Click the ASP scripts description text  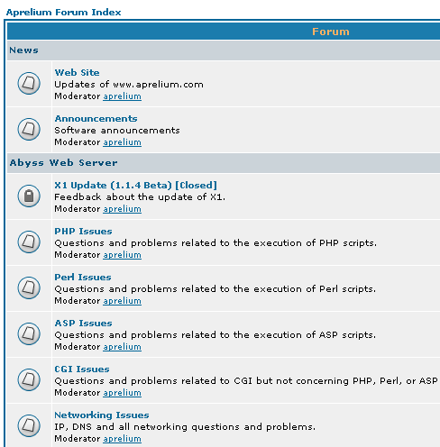(x=215, y=335)
